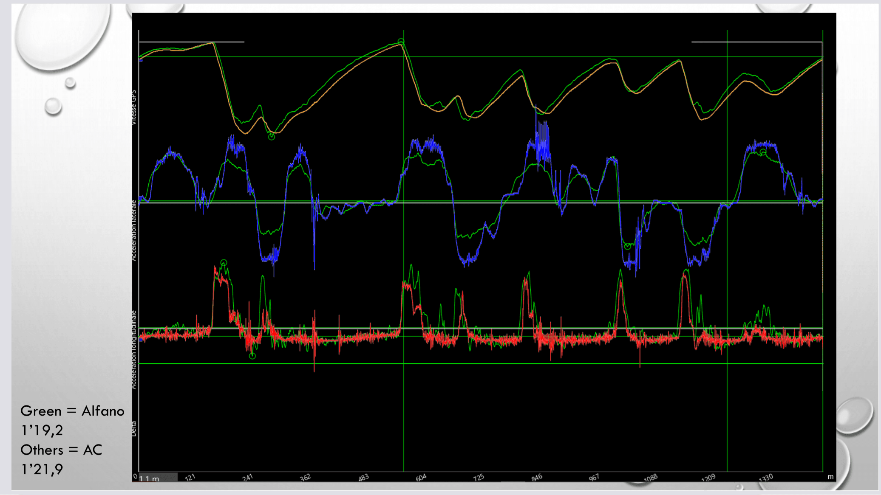Click the green circle marker at speed curve peak

[401, 42]
